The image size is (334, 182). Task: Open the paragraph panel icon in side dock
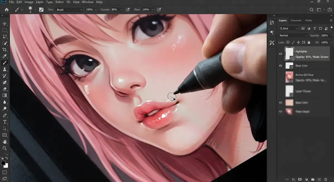[x=272, y=33]
